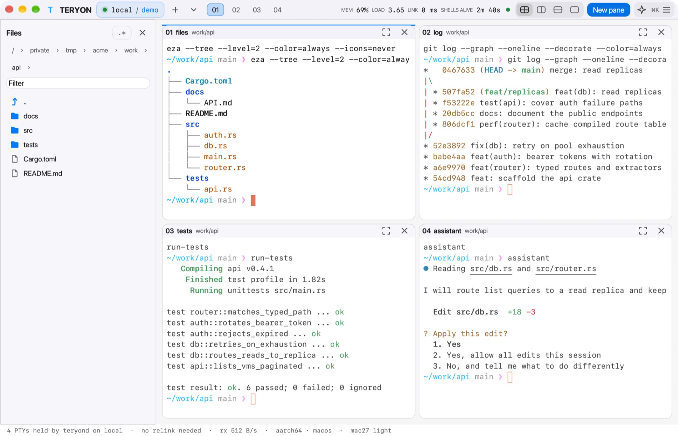The height and width of the screenshot is (436, 678).
Task: Navigate to acme breadcrumb
Action: point(100,50)
